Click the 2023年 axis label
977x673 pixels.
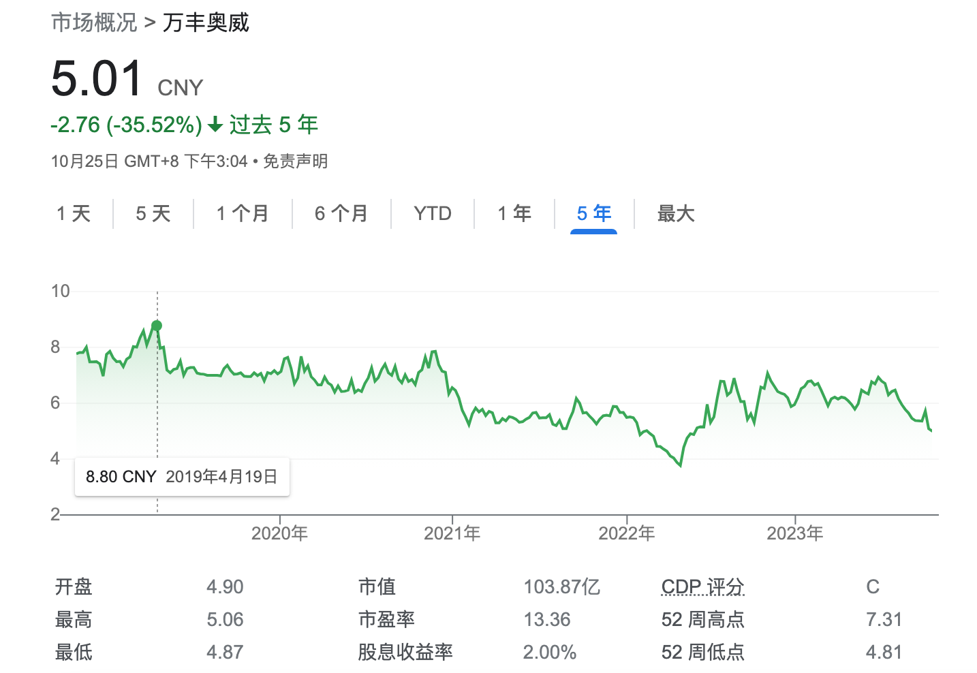(794, 533)
